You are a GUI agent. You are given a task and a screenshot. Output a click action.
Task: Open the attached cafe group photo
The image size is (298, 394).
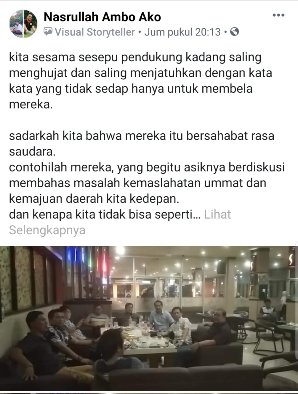pyautogui.click(x=149, y=318)
